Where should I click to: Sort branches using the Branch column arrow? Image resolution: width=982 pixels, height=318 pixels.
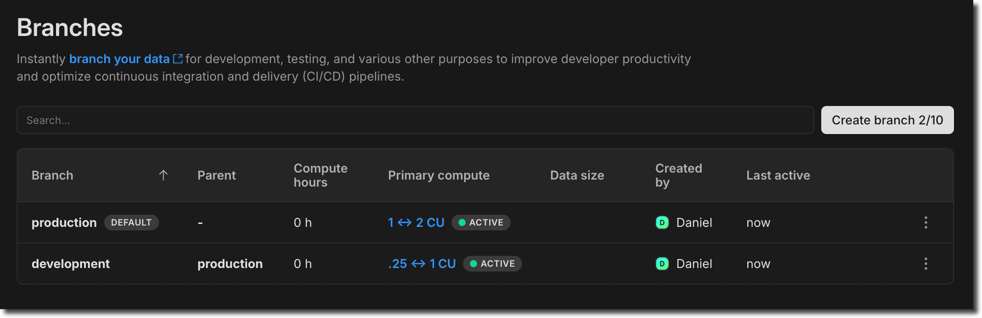coord(163,175)
